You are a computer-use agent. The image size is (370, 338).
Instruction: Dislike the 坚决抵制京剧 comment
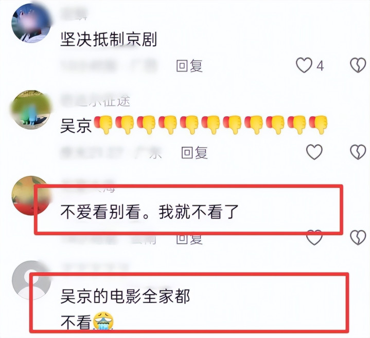[358, 65]
